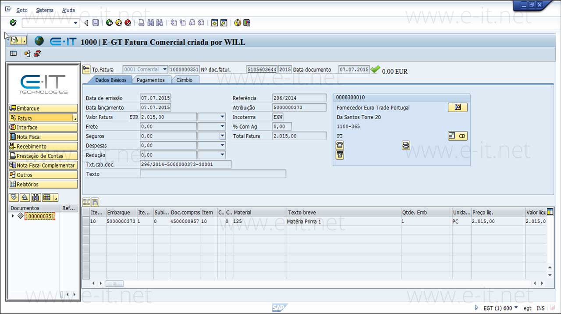Click the Fatura navigation button
Screen dimensions: 561x314
[43, 118]
